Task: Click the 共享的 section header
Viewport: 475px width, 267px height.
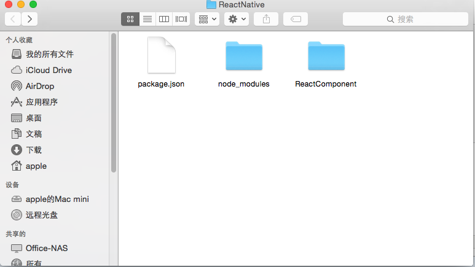Action: pyautogui.click(x=16, y=234)
